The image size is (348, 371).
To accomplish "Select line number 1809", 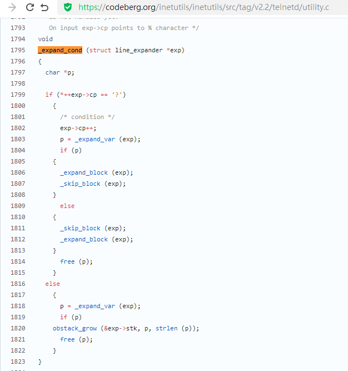I will click(x=18, y=206).
